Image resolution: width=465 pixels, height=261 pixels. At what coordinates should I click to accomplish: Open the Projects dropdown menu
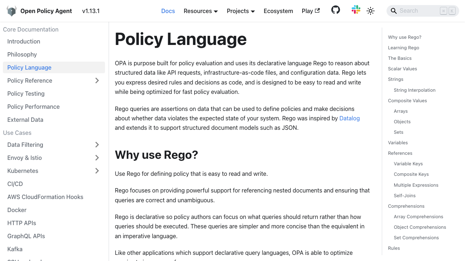241,11
